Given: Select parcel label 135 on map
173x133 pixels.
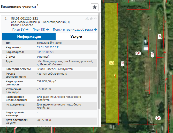Looking at the screenshot, I should pyautogui.click(x=123, y=64).
